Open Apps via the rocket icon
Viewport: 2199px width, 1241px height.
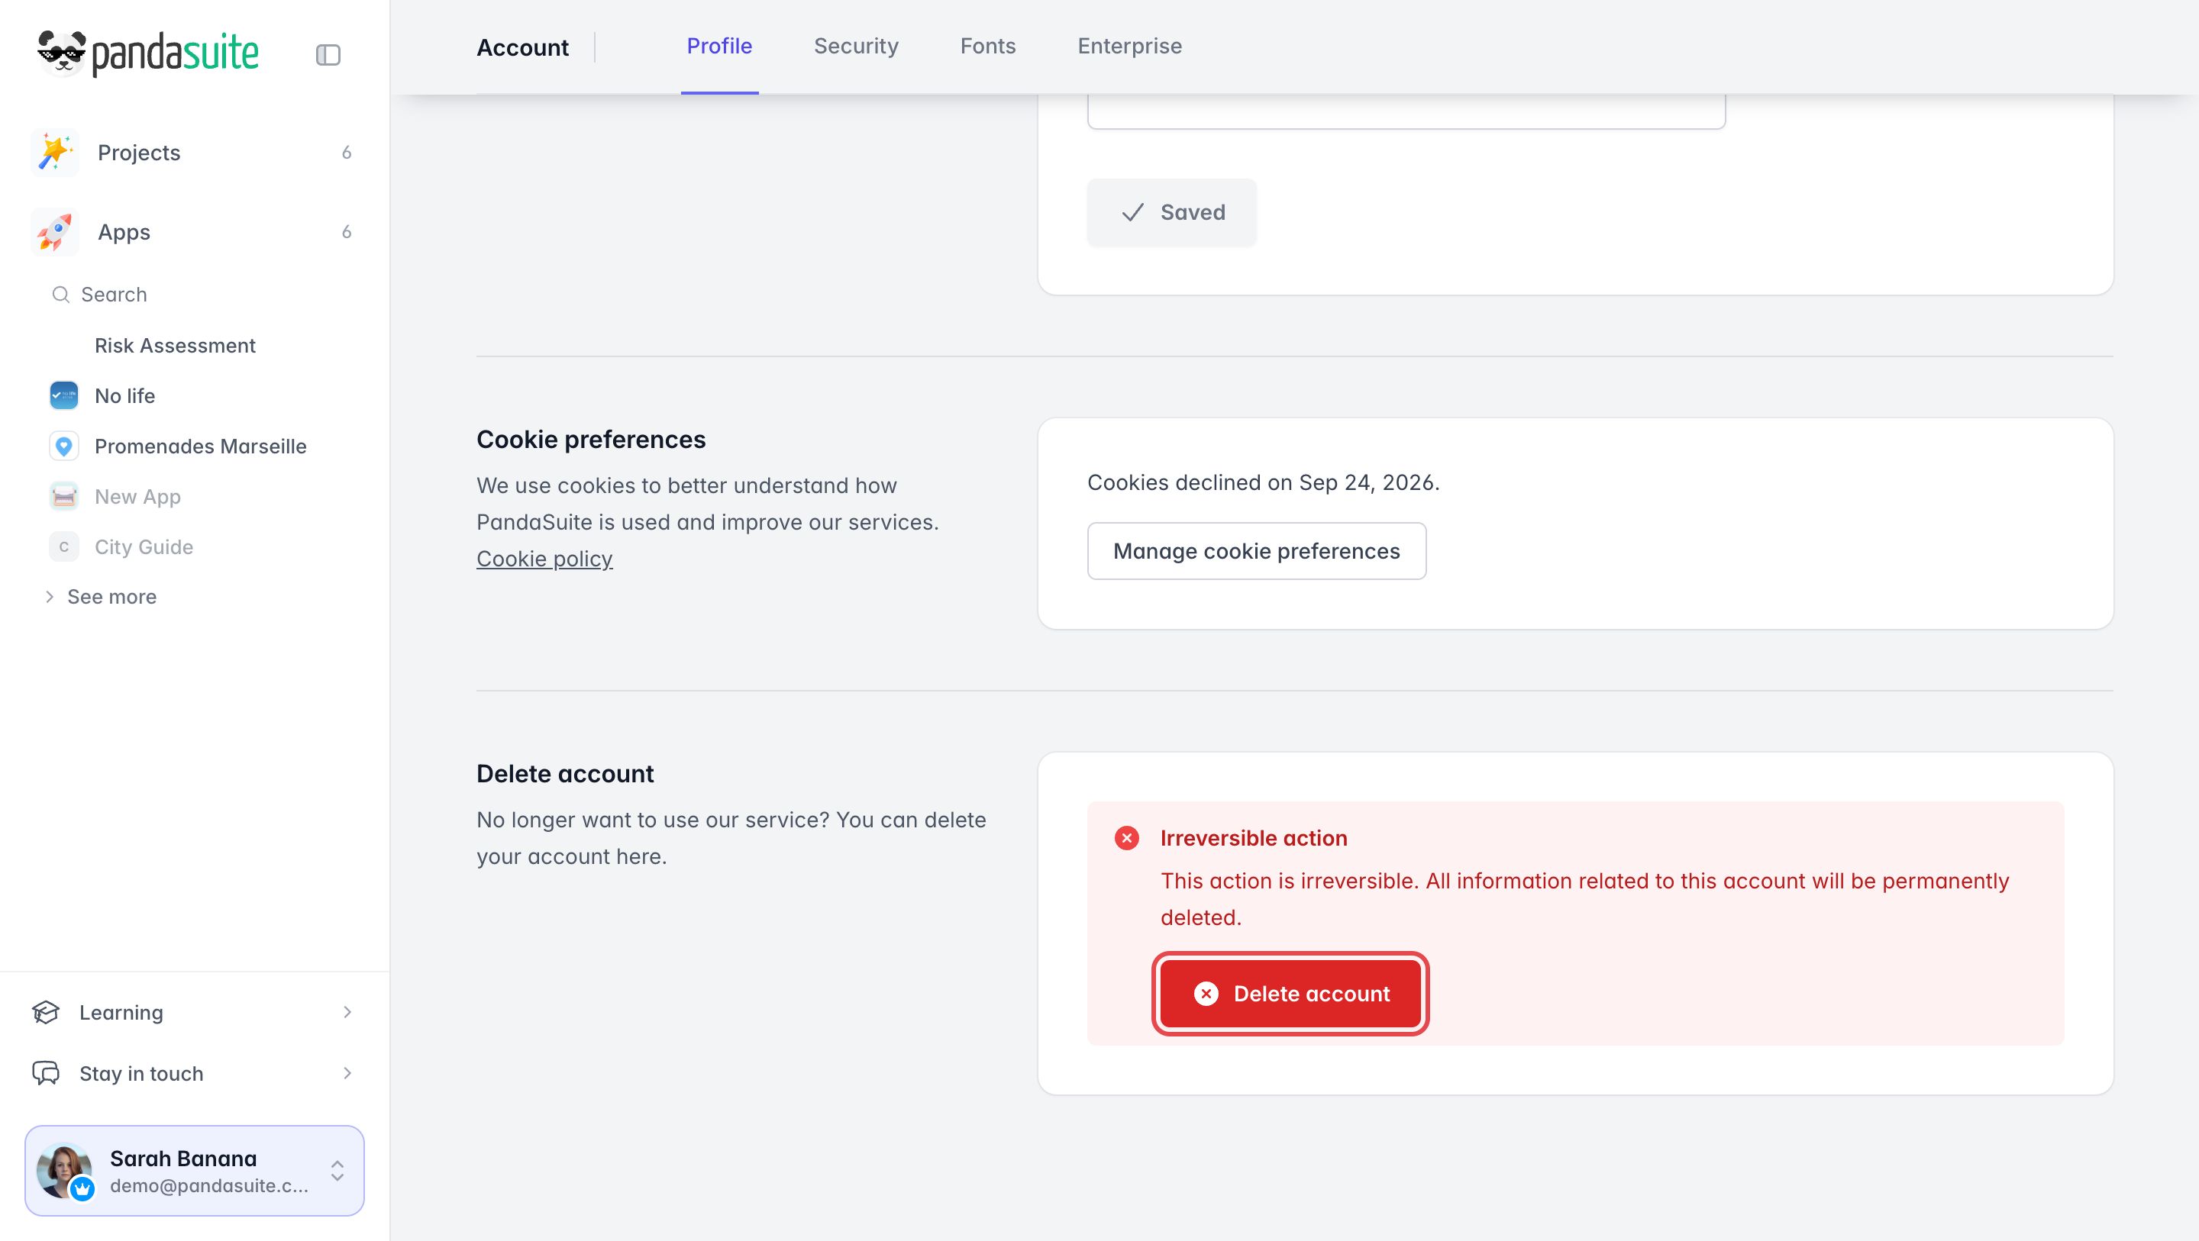(x=55, y=232)
